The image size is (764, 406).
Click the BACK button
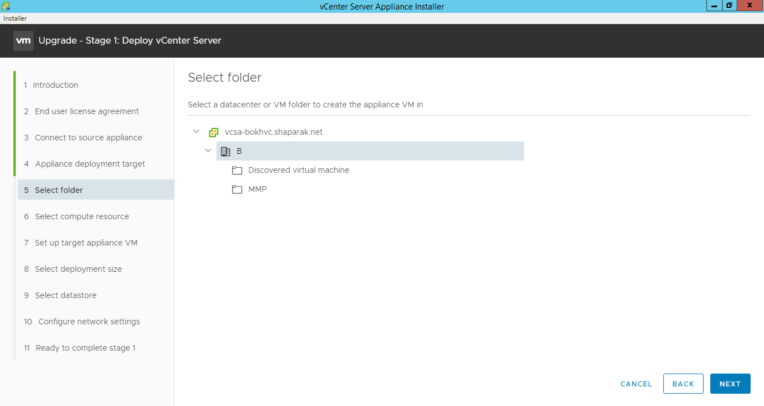683,384
